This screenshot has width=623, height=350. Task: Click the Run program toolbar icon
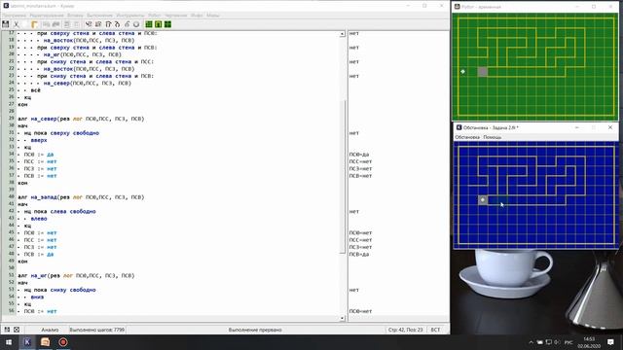[x=89, y=24]
